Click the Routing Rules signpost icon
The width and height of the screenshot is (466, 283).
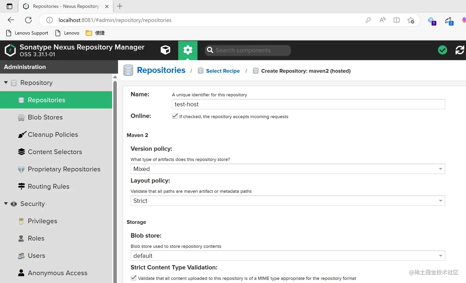pos(21,186)
